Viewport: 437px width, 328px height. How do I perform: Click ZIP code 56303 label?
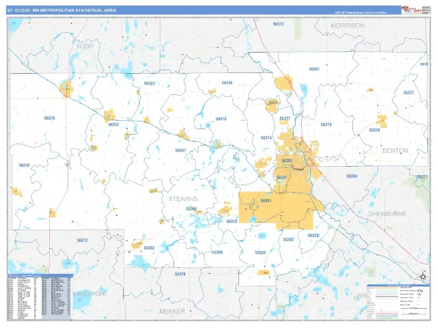click(x=287, y=161)
